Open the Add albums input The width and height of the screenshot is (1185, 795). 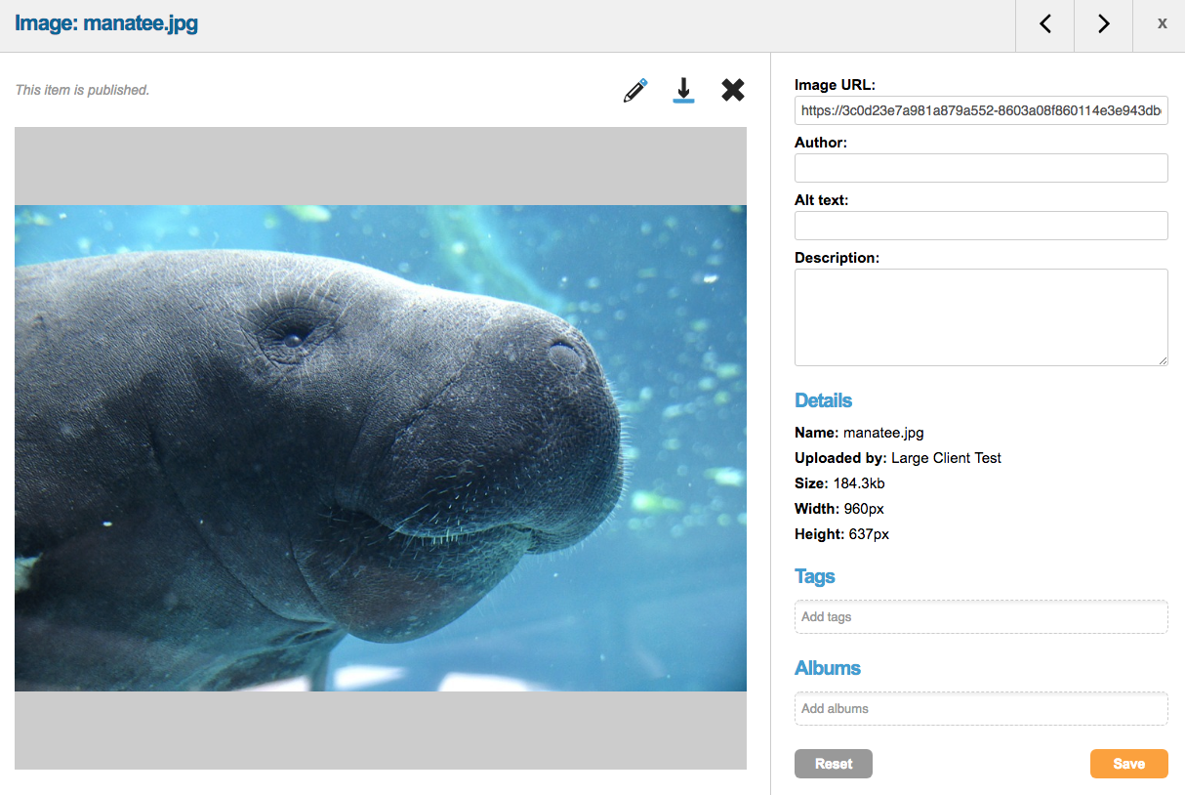(981, 709)
